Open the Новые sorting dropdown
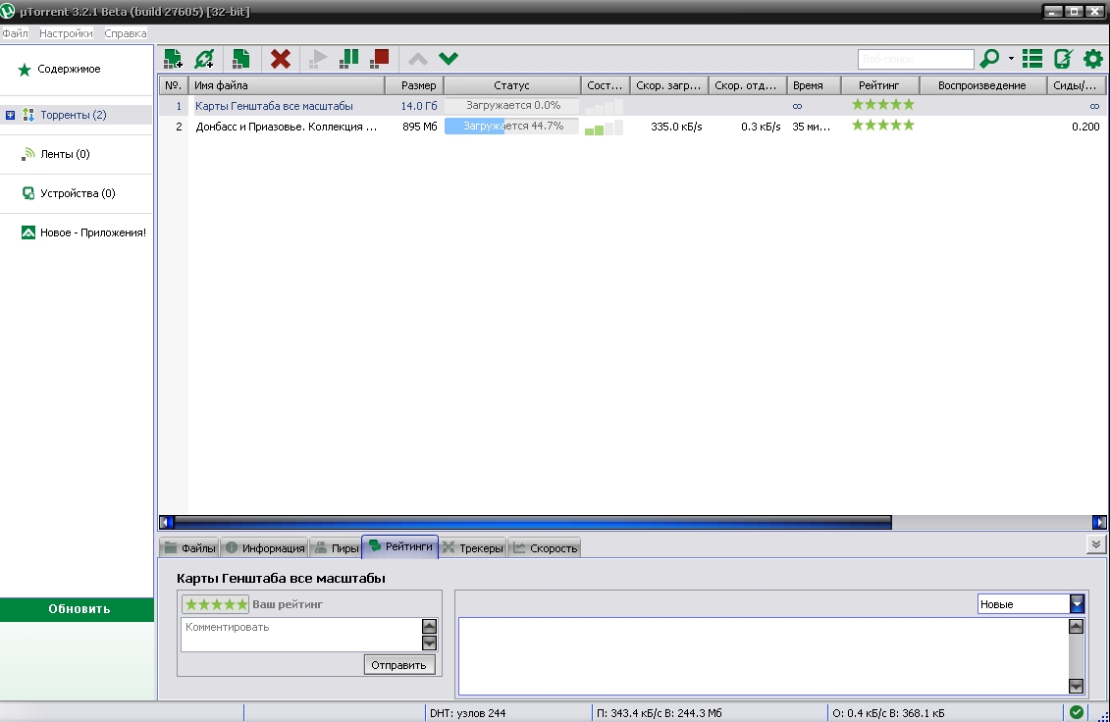This screenshot has height=722, width=1110. 1077,604
